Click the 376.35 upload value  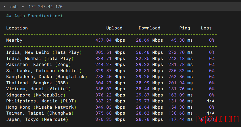(103, 119)
